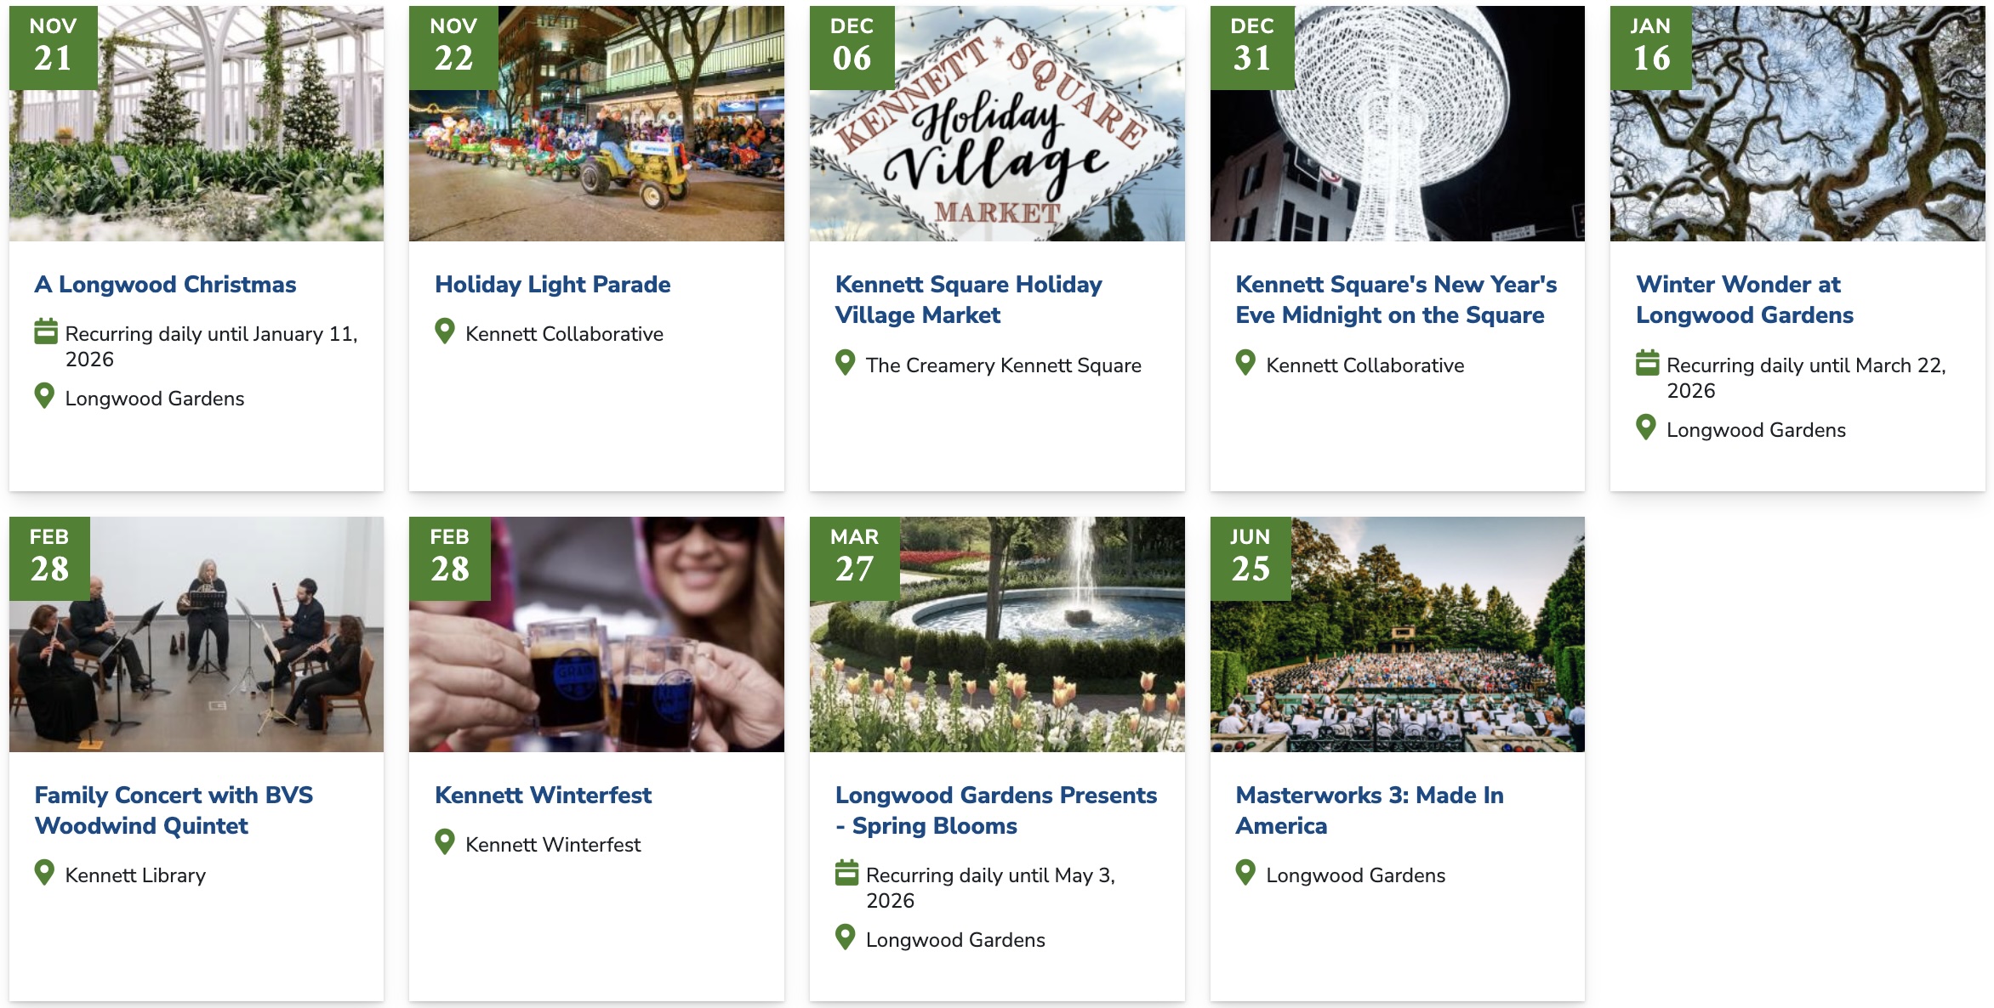Open the A Longwood Christmas event link
Screen dimensions: 1994x1008
(x=165, y=285)
